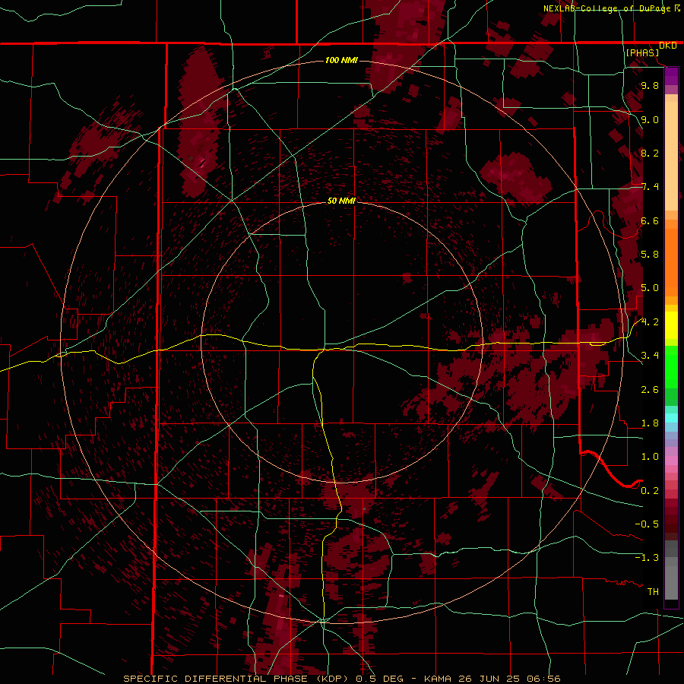The width and height of the screenshot is (684, 684).
Task: Click the 8.2 legend value
Action: (x=650, y=153)
